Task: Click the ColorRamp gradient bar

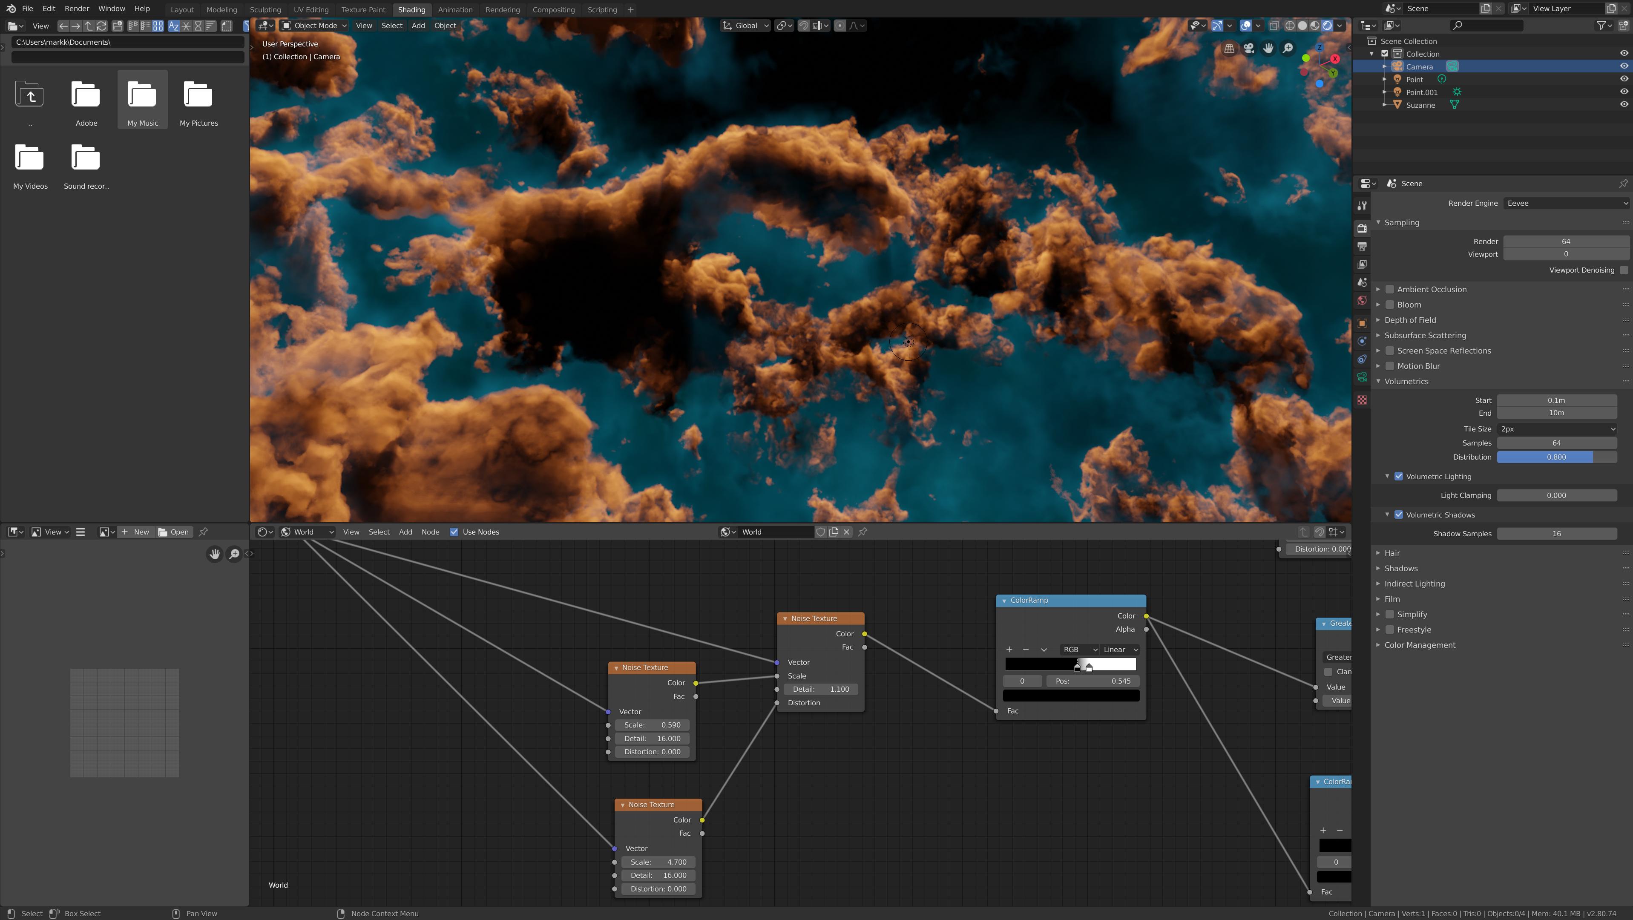Action: click(x=1071, y=664)
